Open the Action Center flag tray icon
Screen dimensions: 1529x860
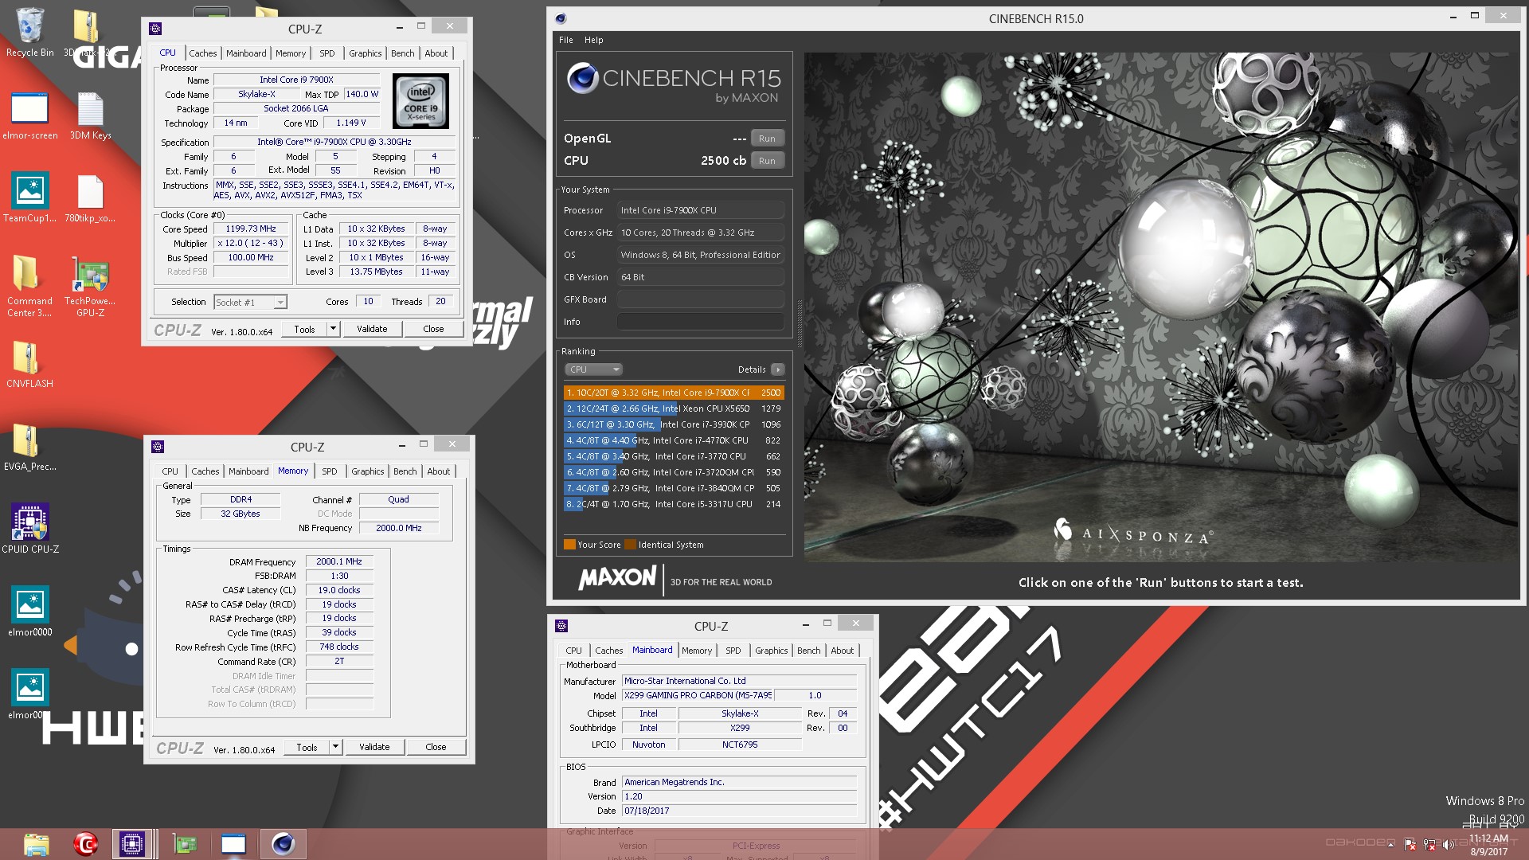pyautogui.click(x=1410, y=844)
